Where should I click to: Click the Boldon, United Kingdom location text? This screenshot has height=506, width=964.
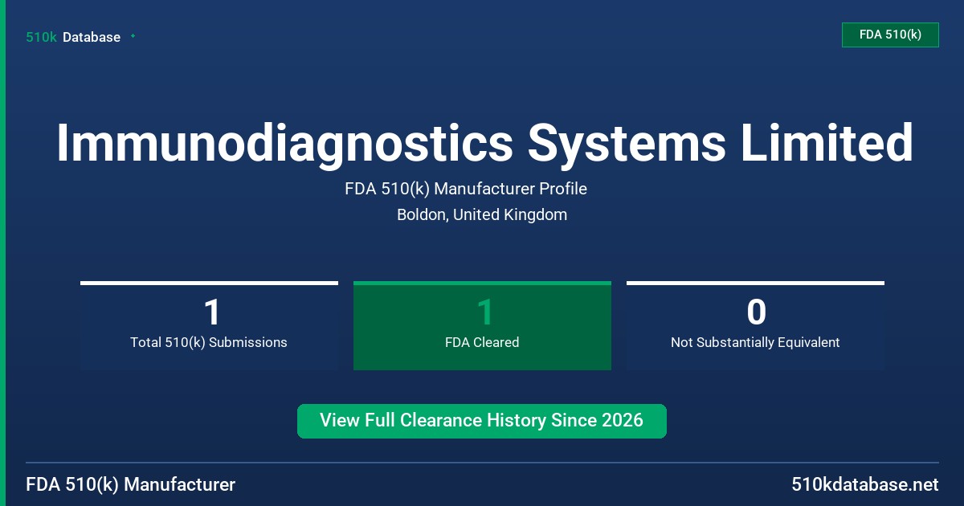click(x=482, y=214)
